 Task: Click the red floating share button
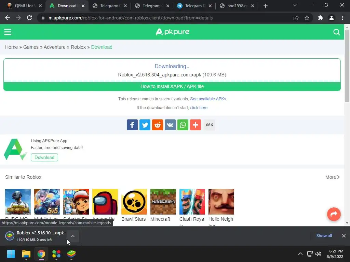(x=334, y=214)
